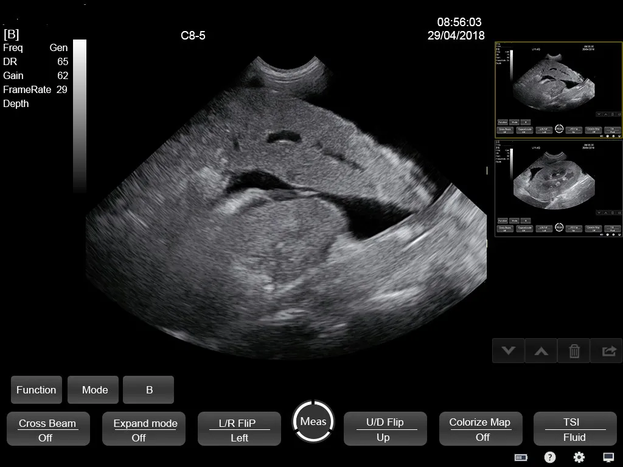Click the Meas measurement dial

click(x=313, y=421)
